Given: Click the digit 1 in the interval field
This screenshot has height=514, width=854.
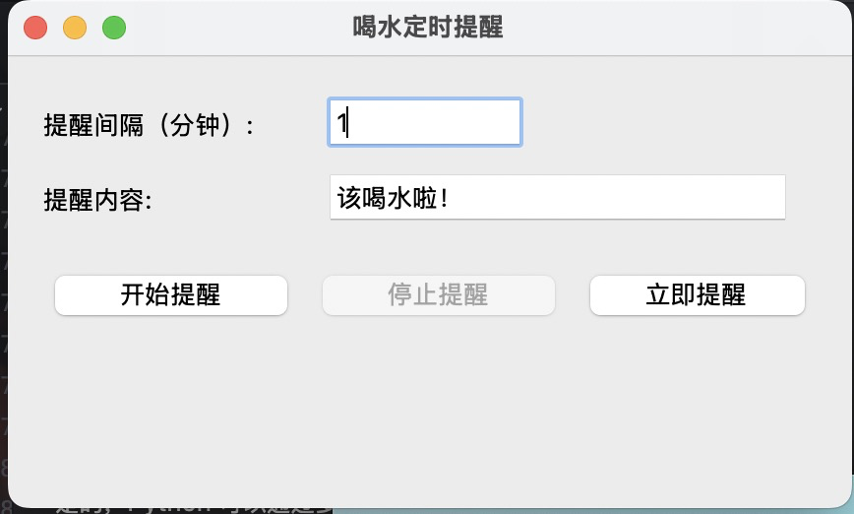Looking at the screenshot, I should (341, 122).
